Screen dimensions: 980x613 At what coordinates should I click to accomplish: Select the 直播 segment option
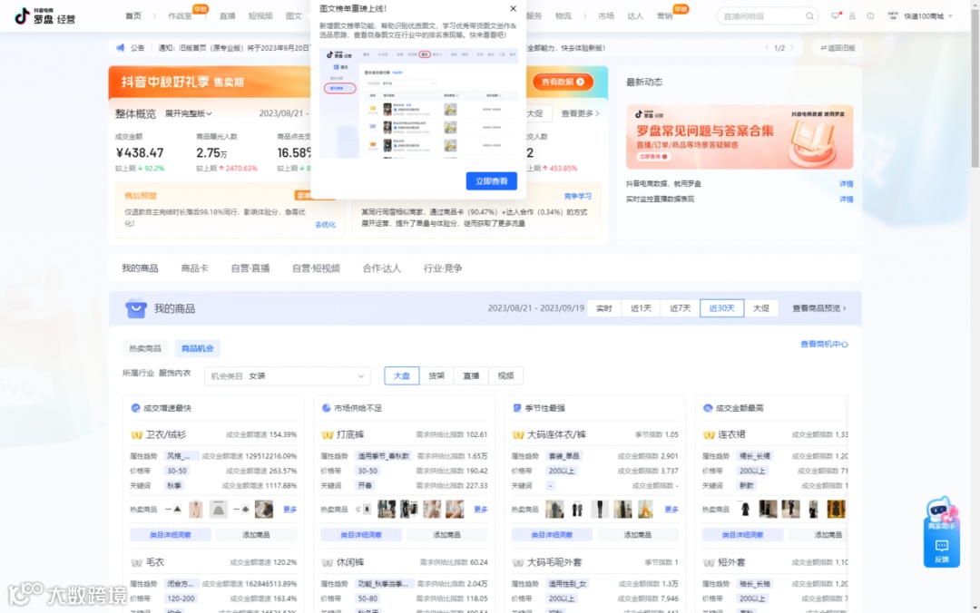471,375
